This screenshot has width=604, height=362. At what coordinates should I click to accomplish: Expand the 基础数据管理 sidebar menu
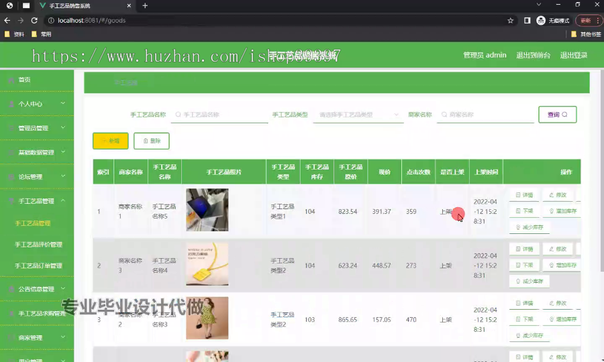(37, 152)
